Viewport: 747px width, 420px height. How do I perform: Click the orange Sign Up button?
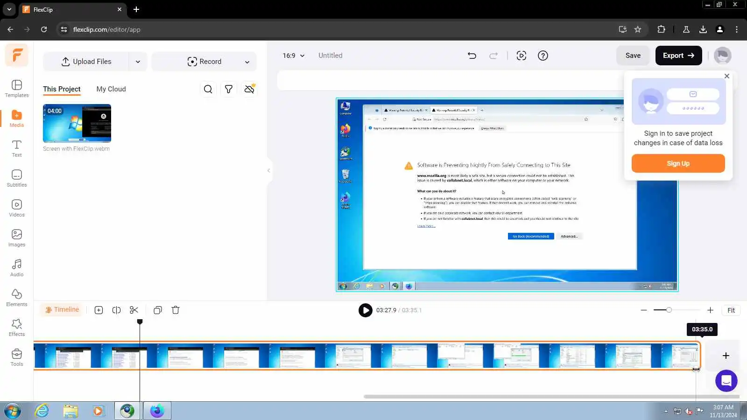click(678, 163)
